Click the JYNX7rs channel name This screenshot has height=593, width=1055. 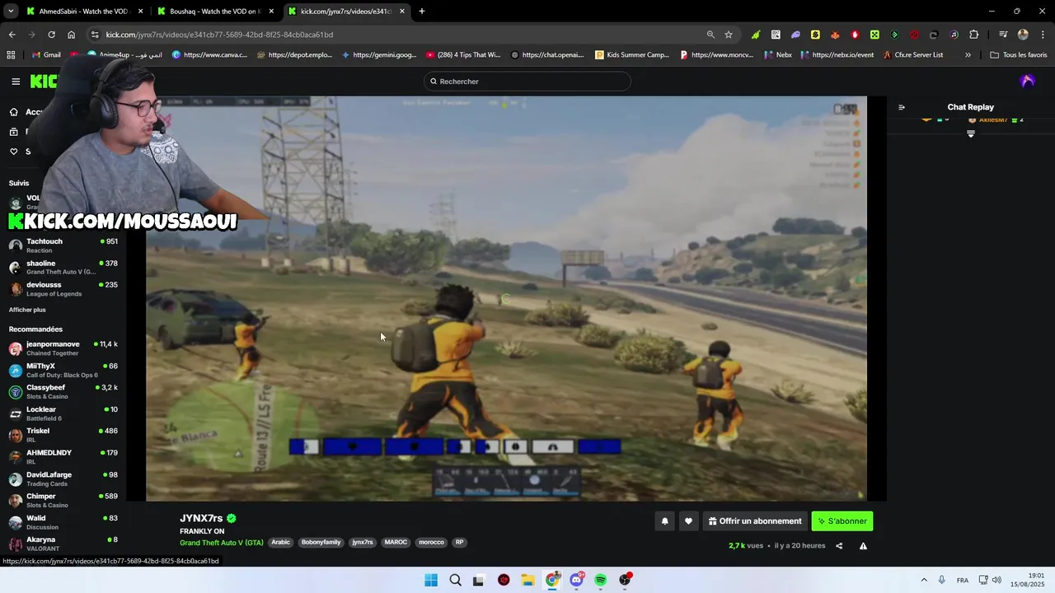(x=201, y=518)
